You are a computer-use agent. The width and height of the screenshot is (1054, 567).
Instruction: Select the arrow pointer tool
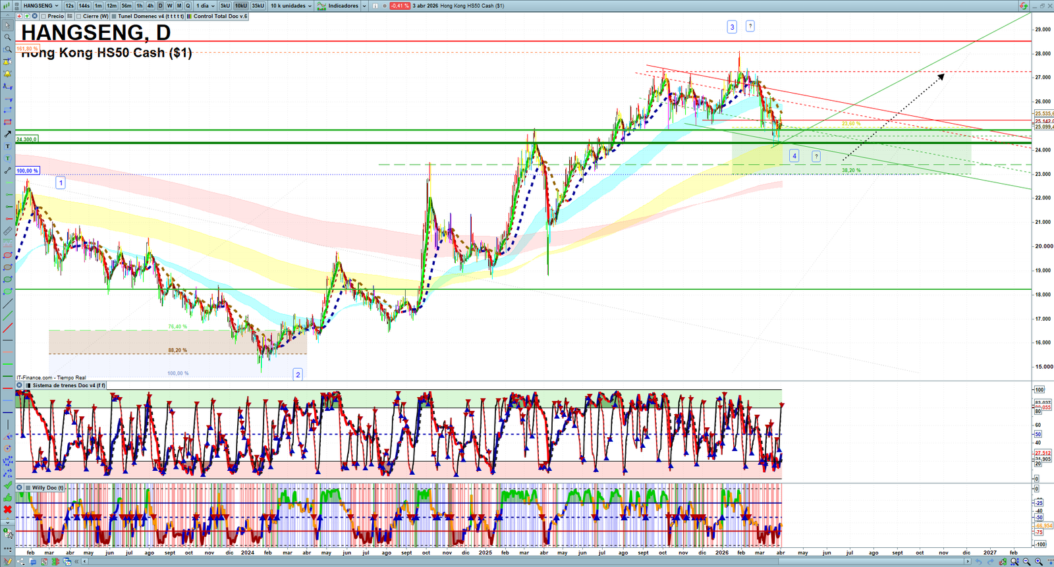point(7,25)
